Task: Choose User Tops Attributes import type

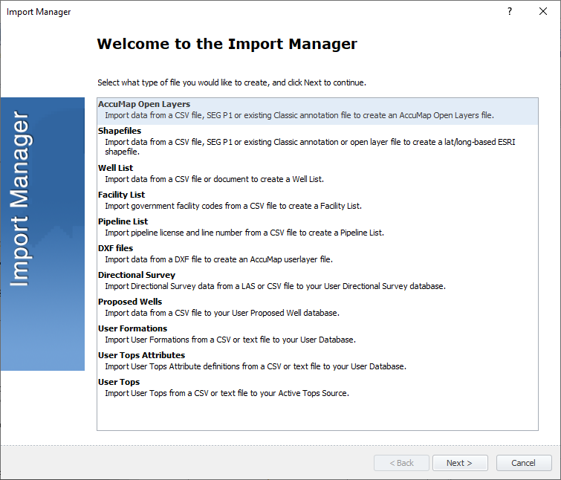Action: tap(141, 355)
